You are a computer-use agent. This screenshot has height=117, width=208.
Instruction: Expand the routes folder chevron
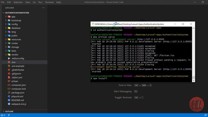pos(6,43)
